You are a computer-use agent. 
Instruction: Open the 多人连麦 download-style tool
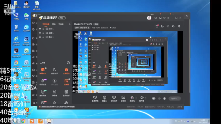tap(54, 82)
